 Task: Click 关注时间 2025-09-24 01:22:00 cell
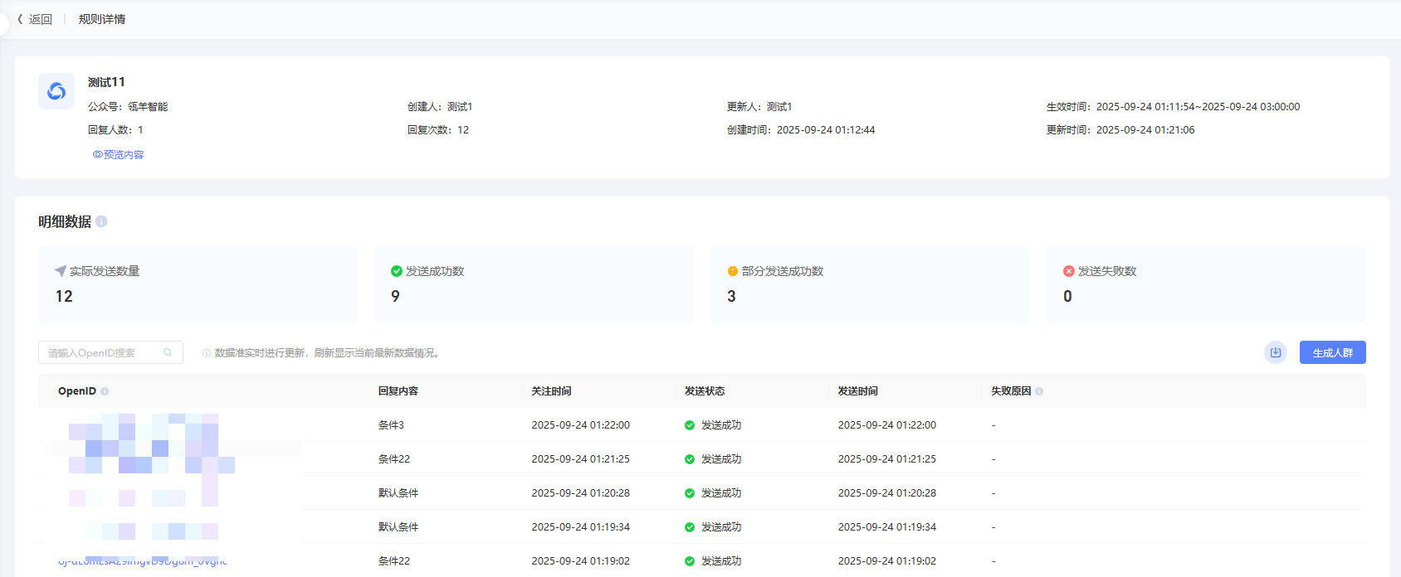coord(580,425)
